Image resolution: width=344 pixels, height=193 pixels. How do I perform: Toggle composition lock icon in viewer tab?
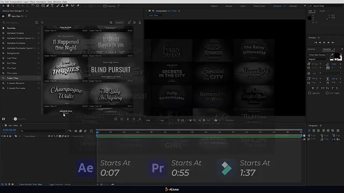point(153,11)
